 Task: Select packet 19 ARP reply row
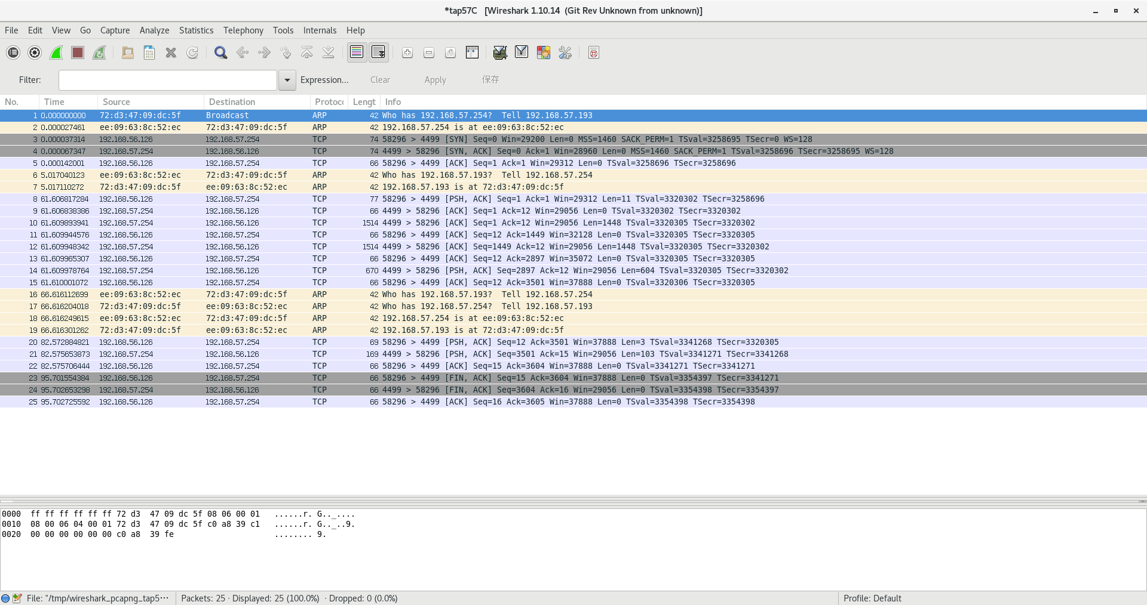[573, 330]
